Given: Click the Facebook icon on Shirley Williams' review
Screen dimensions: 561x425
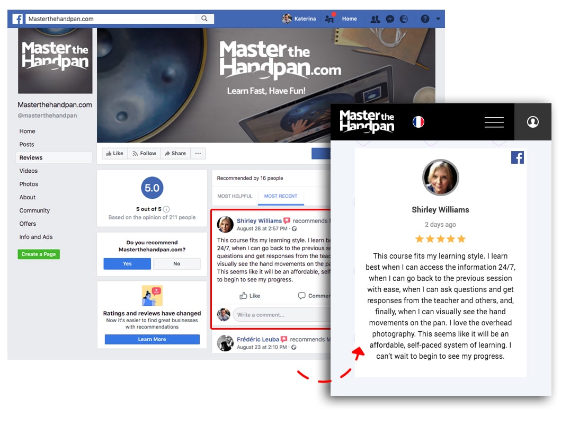Looking at the screenshot, I should [518, 157].
